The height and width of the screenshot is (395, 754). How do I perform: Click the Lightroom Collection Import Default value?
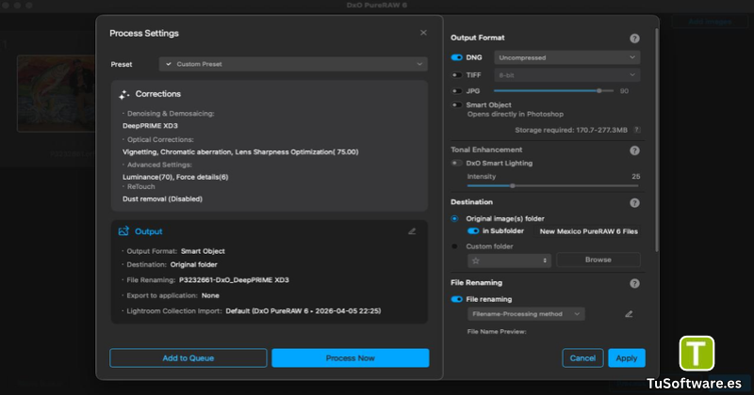[x=303, y=311]
